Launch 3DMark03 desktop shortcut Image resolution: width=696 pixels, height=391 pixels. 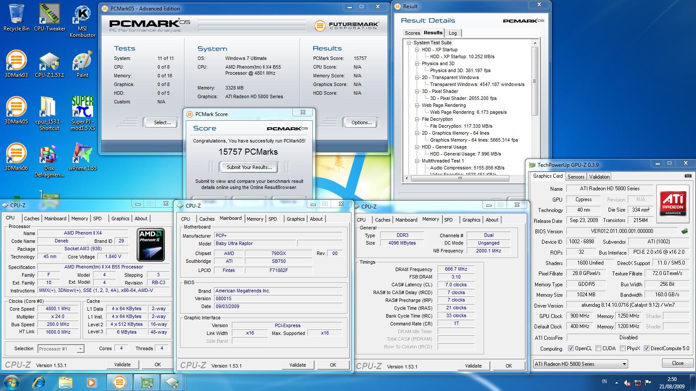(x=16, y=64)
